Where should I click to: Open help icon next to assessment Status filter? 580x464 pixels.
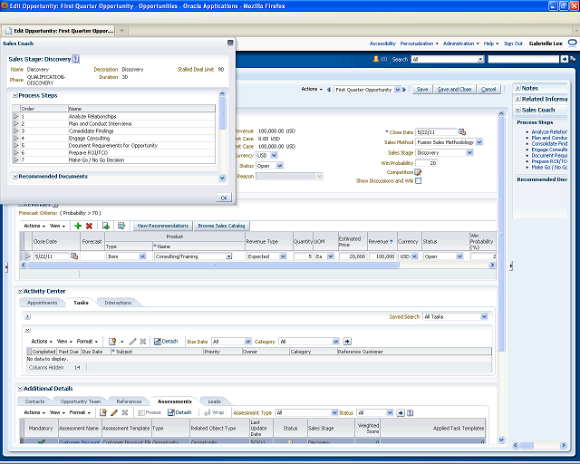pos(410,412)
